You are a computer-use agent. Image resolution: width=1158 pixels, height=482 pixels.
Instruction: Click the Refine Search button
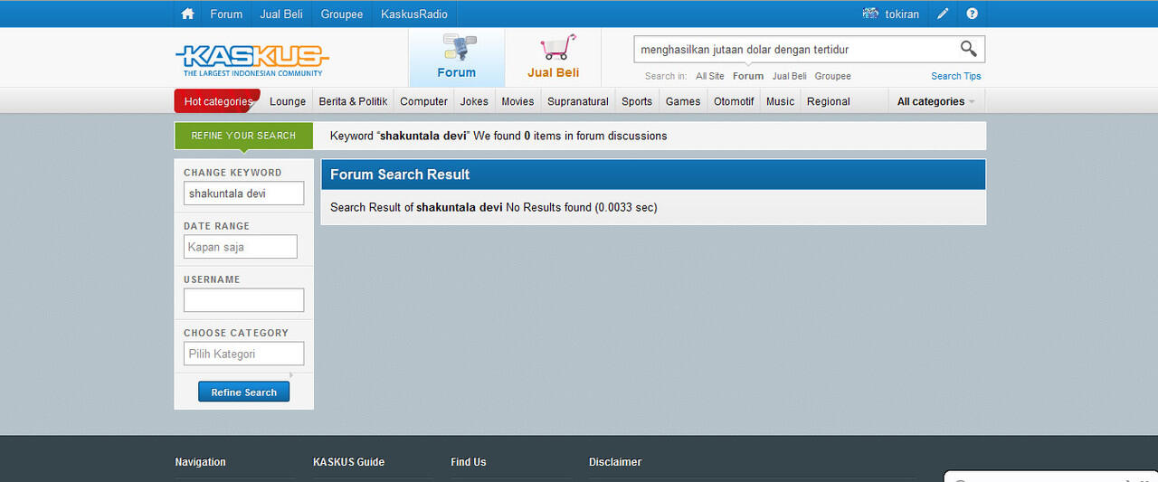244,392
